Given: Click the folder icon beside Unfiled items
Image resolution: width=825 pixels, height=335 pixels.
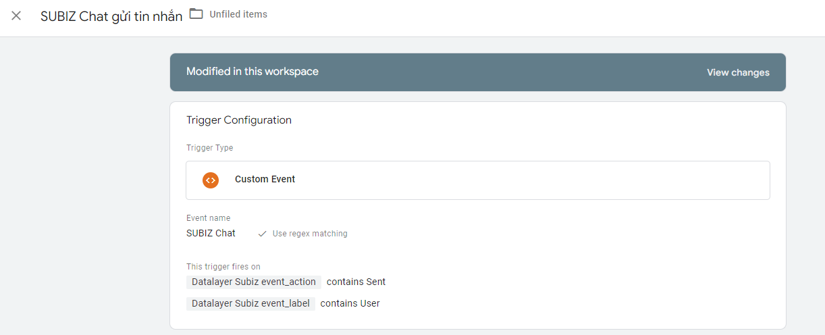Looking at the screenshot, I should tap(196, 14).
